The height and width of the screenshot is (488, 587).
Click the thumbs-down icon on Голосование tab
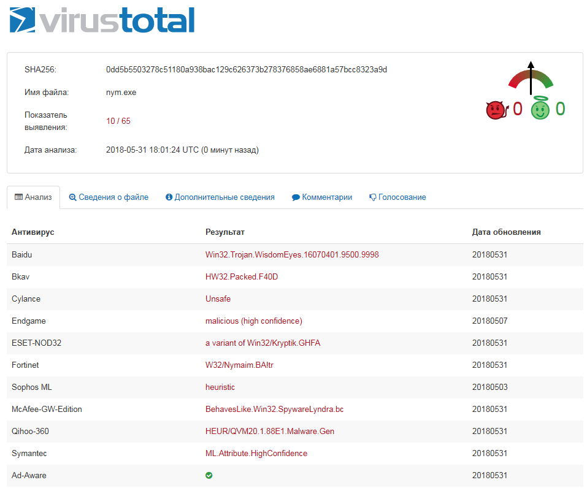pos(372,197)
